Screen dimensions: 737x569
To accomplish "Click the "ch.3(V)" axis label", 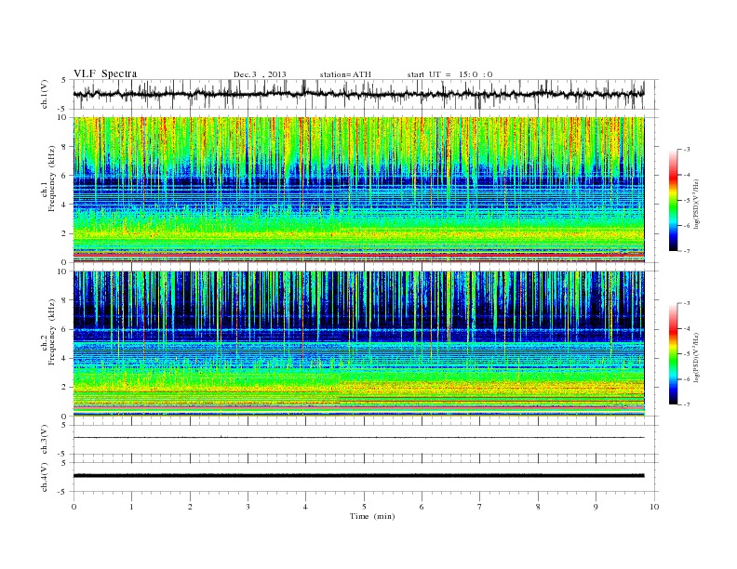I will point(45,440).
